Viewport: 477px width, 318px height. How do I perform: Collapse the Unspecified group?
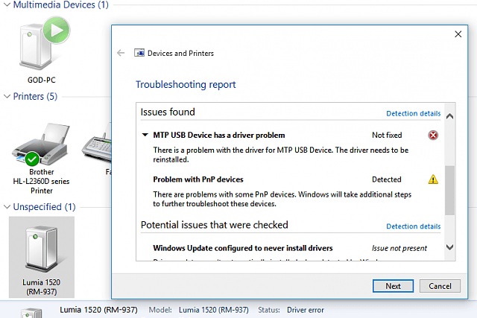pos(7,207)
